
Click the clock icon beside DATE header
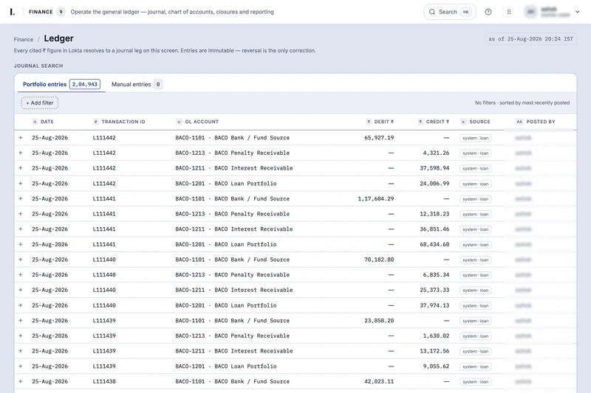click(x=35, y=122)
